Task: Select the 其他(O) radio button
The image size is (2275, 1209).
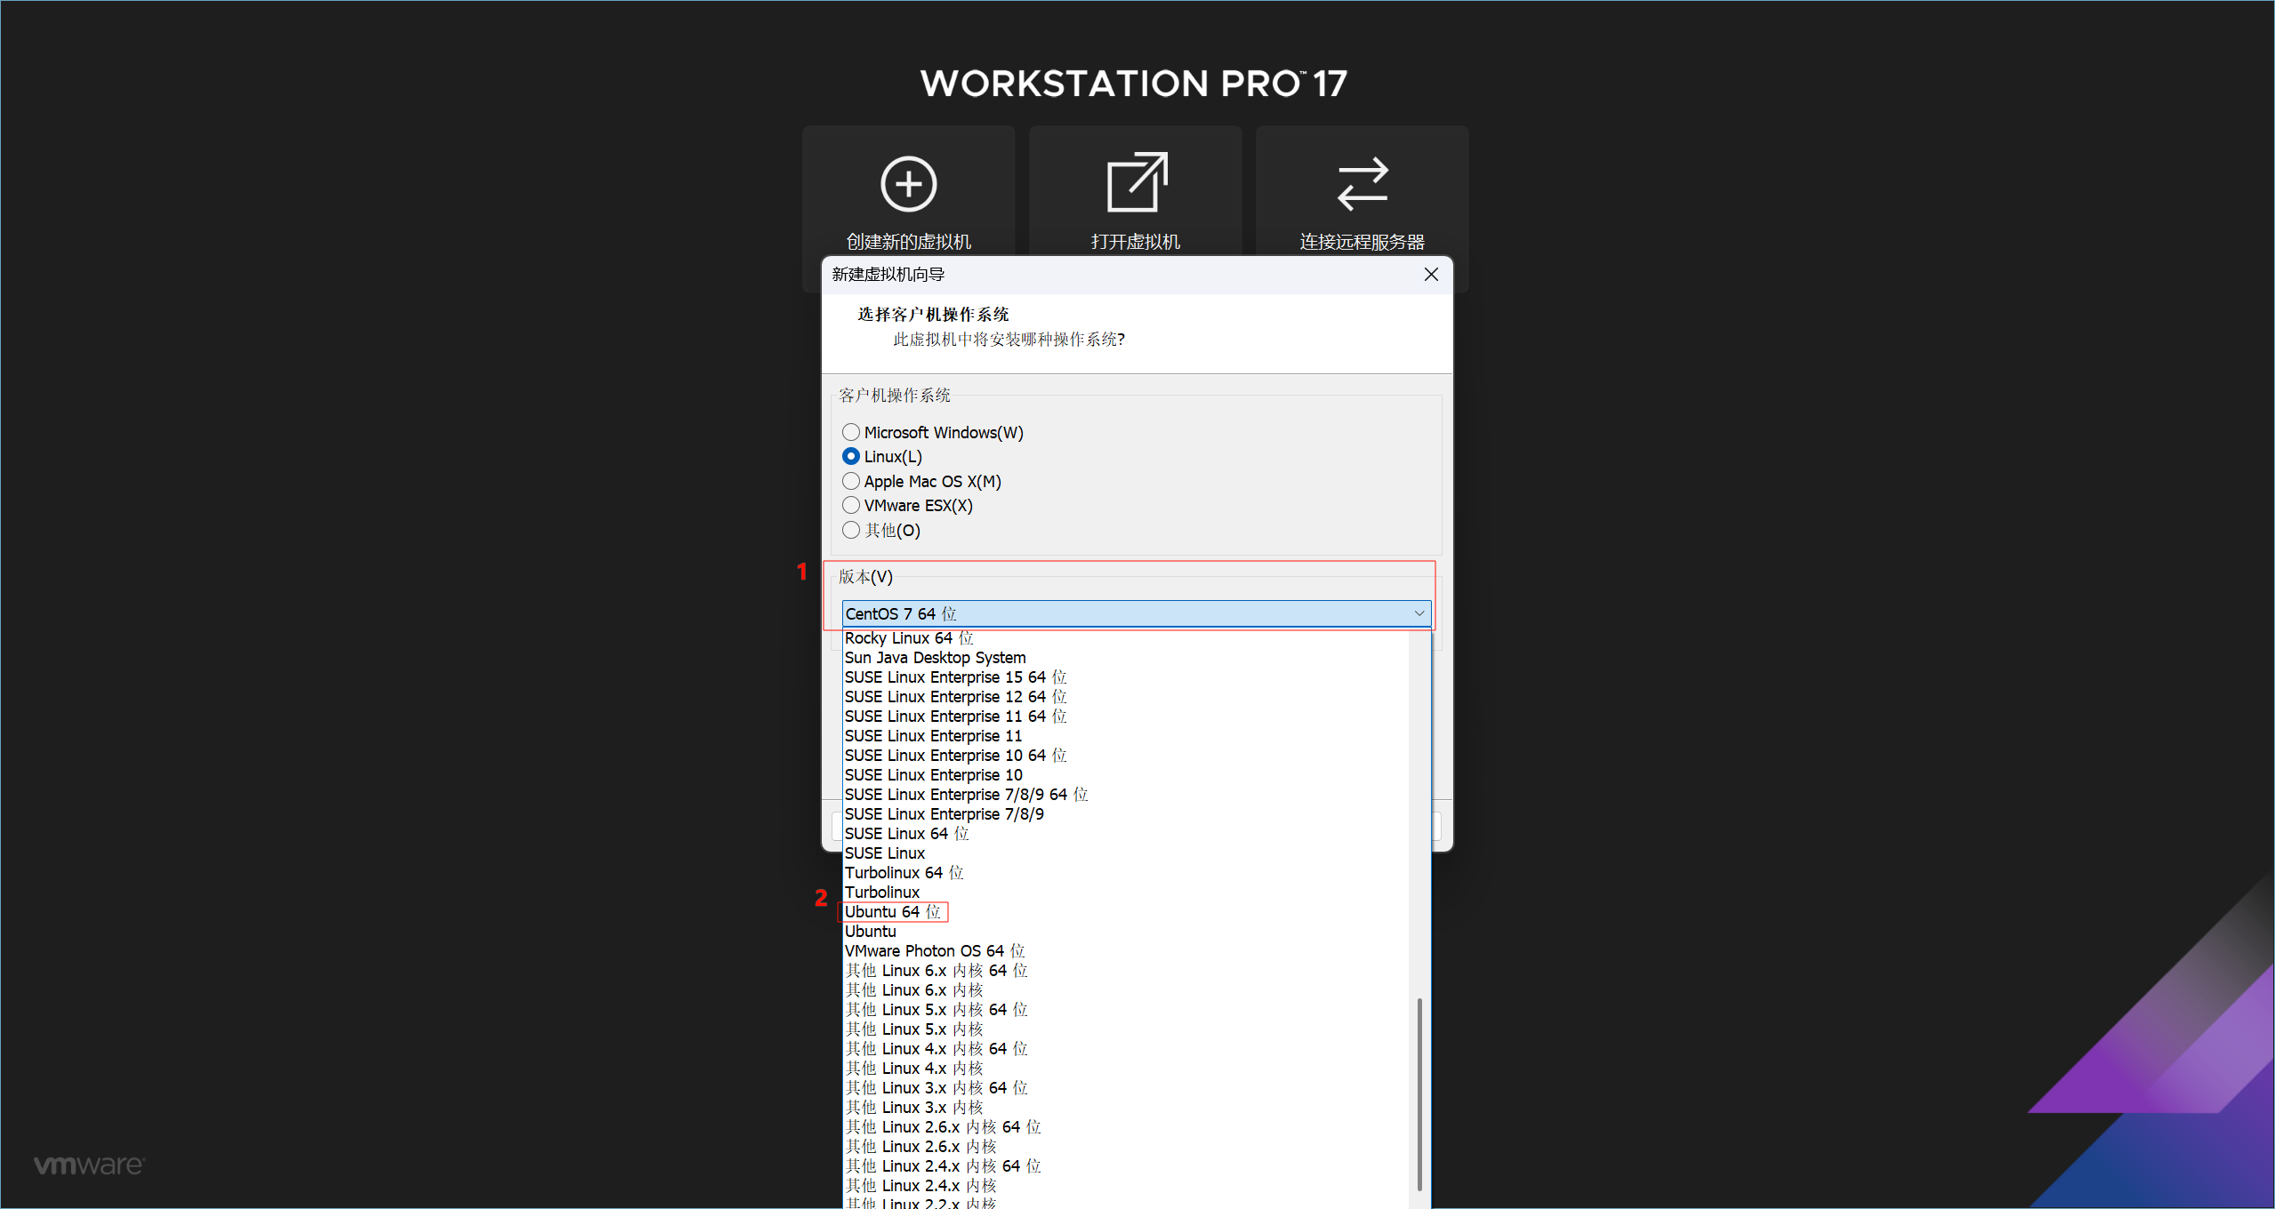Action: tap(851, 530)
